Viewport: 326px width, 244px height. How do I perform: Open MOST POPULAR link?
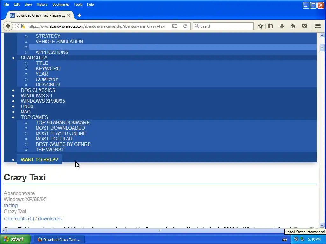pyautogui.click(x=54, y=139)
